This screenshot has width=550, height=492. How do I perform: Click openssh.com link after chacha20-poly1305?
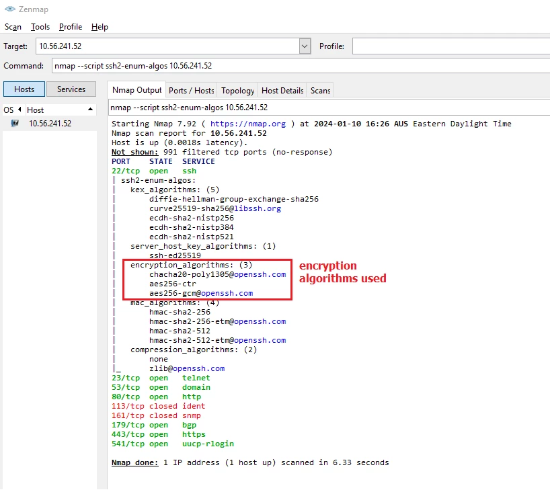coord(260,275)
